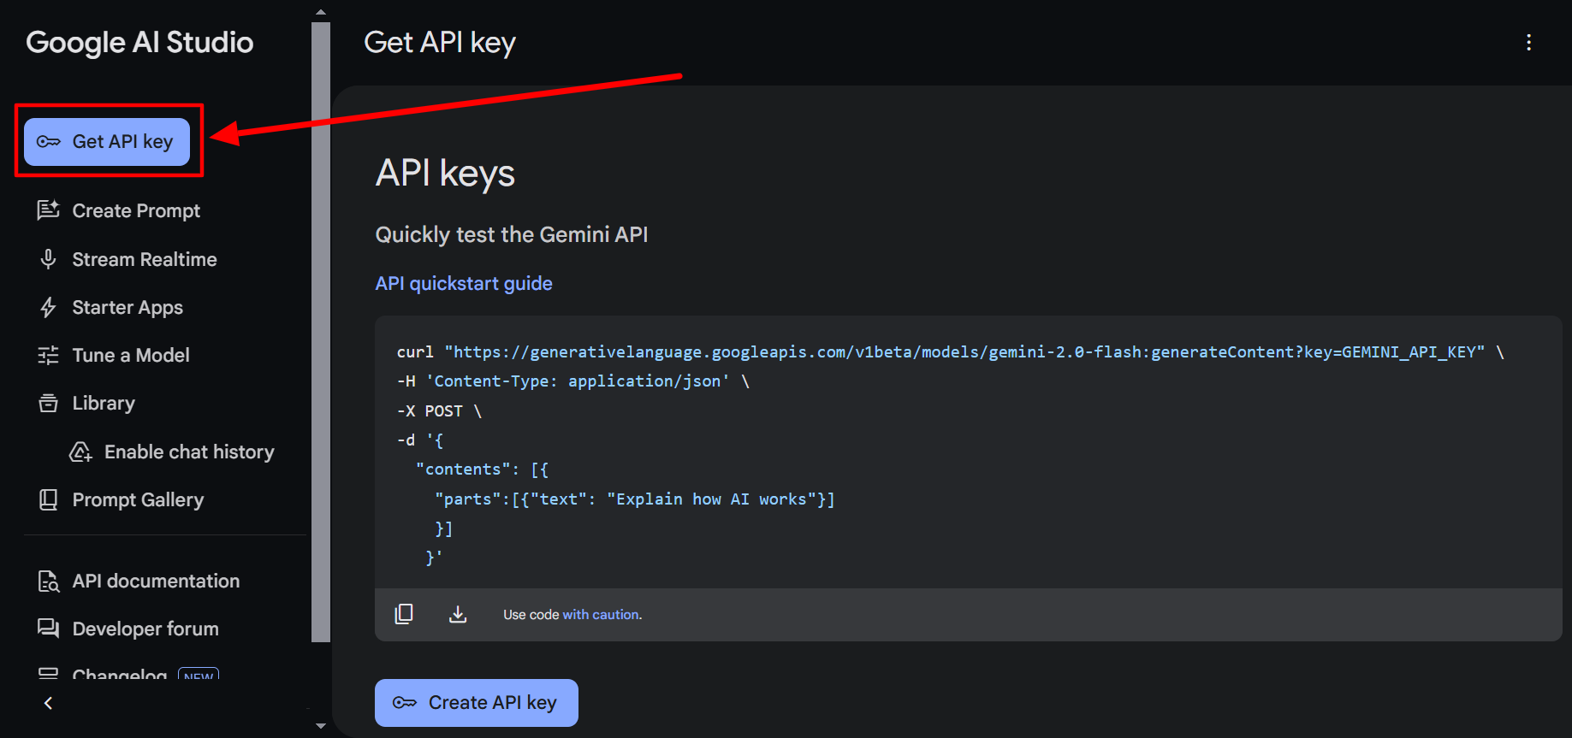This screenshot has height=738, width=1572.
Task: Click the Enable chat history drive icon
Action: [x=80, y=452]
